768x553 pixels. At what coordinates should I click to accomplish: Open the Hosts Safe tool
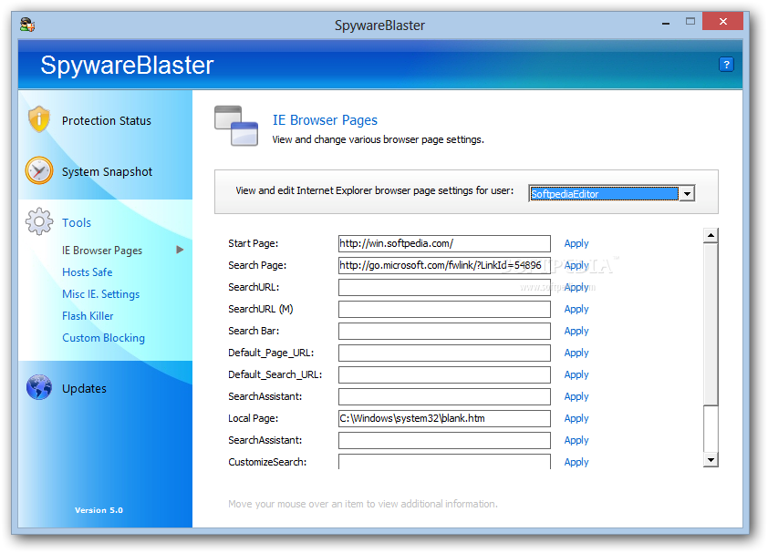click(88, 272)
